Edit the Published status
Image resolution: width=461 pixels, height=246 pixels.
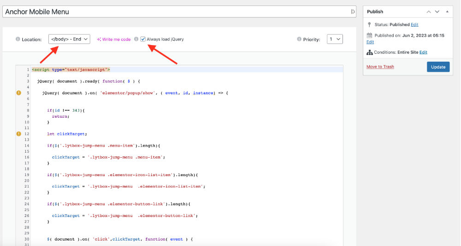click(x=414, y=25)
